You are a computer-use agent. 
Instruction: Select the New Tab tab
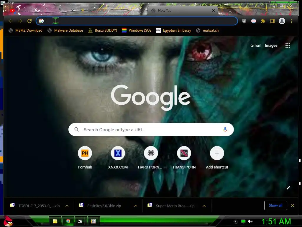tap(183, 11)
